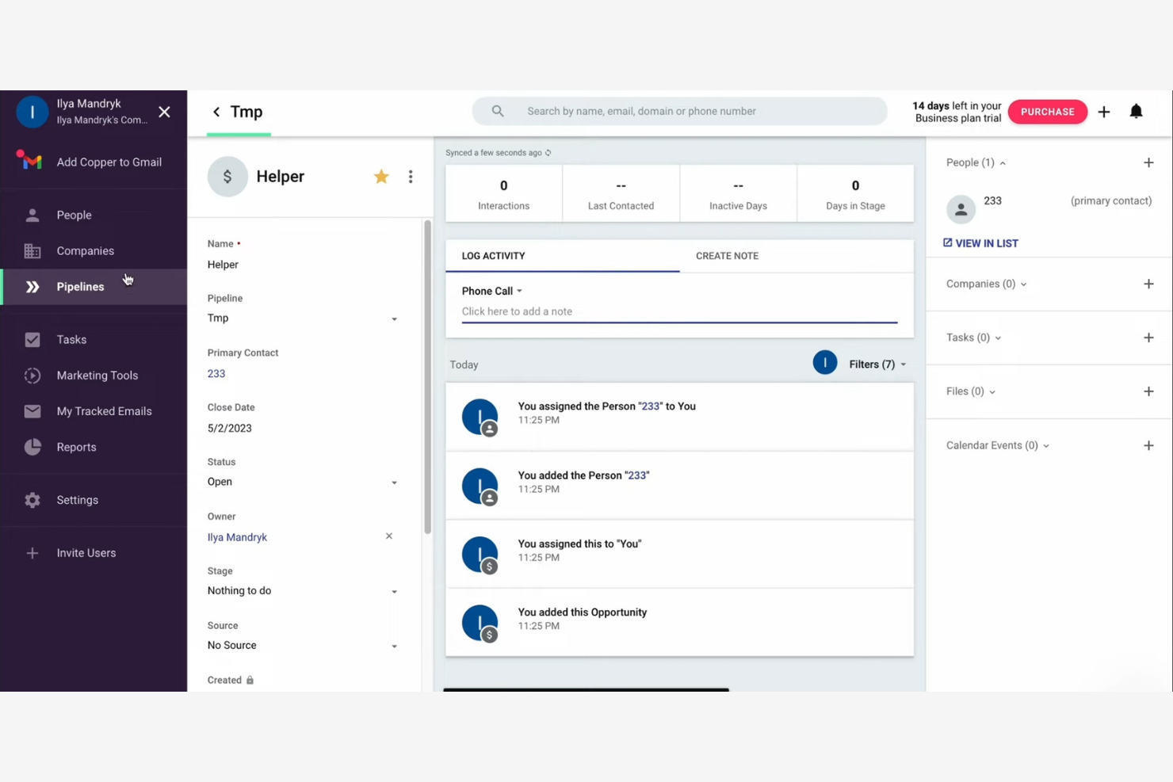This screenshot has height=782, width=1173.
Task: Open the Pipeline dropdown showing Tmp
Action: point(302,319)
